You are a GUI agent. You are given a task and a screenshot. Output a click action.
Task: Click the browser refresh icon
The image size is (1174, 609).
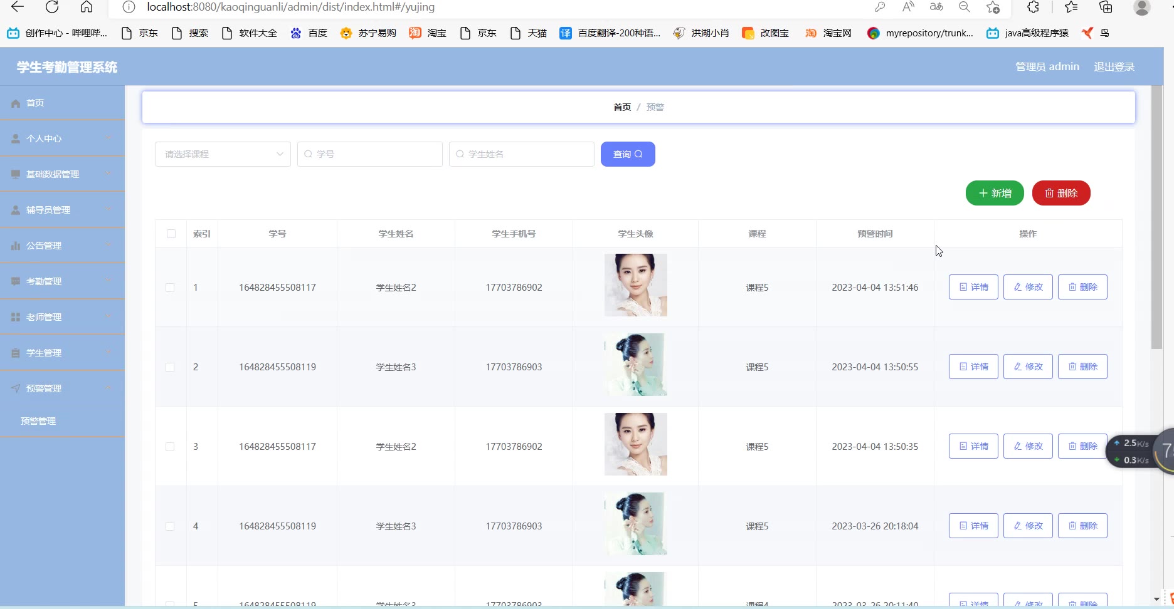[x=52, y=7]
